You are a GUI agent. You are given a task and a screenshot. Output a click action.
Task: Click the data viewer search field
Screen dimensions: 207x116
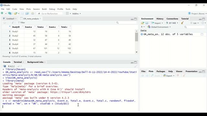[x=126, y=23]
